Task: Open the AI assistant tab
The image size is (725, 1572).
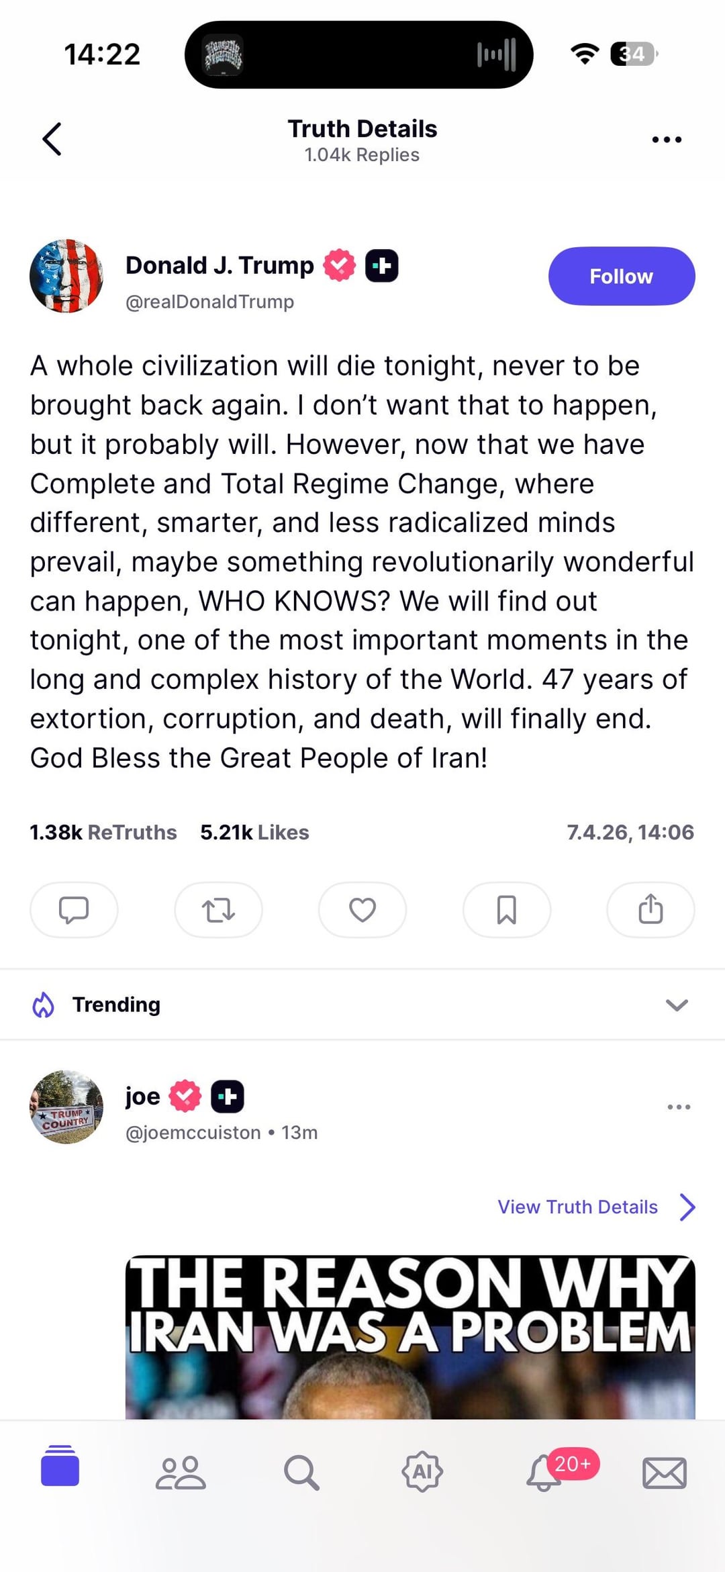Action: coord(422,1472)
